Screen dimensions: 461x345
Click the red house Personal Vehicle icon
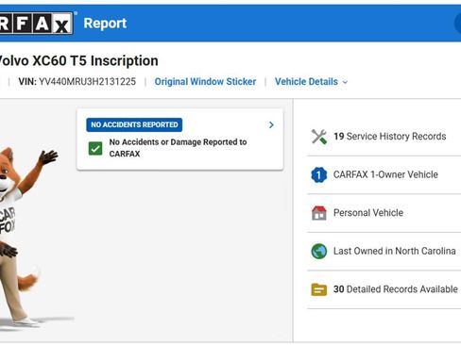coord(319,213)
